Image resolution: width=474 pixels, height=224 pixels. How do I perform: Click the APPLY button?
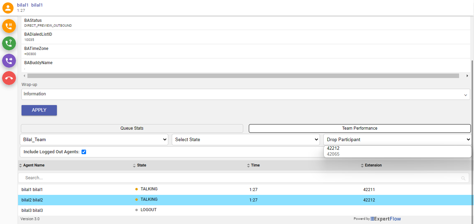pos(39,110)
